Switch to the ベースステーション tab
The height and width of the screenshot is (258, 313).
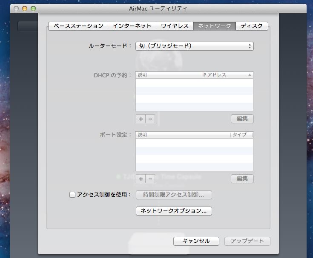[78, 26]
